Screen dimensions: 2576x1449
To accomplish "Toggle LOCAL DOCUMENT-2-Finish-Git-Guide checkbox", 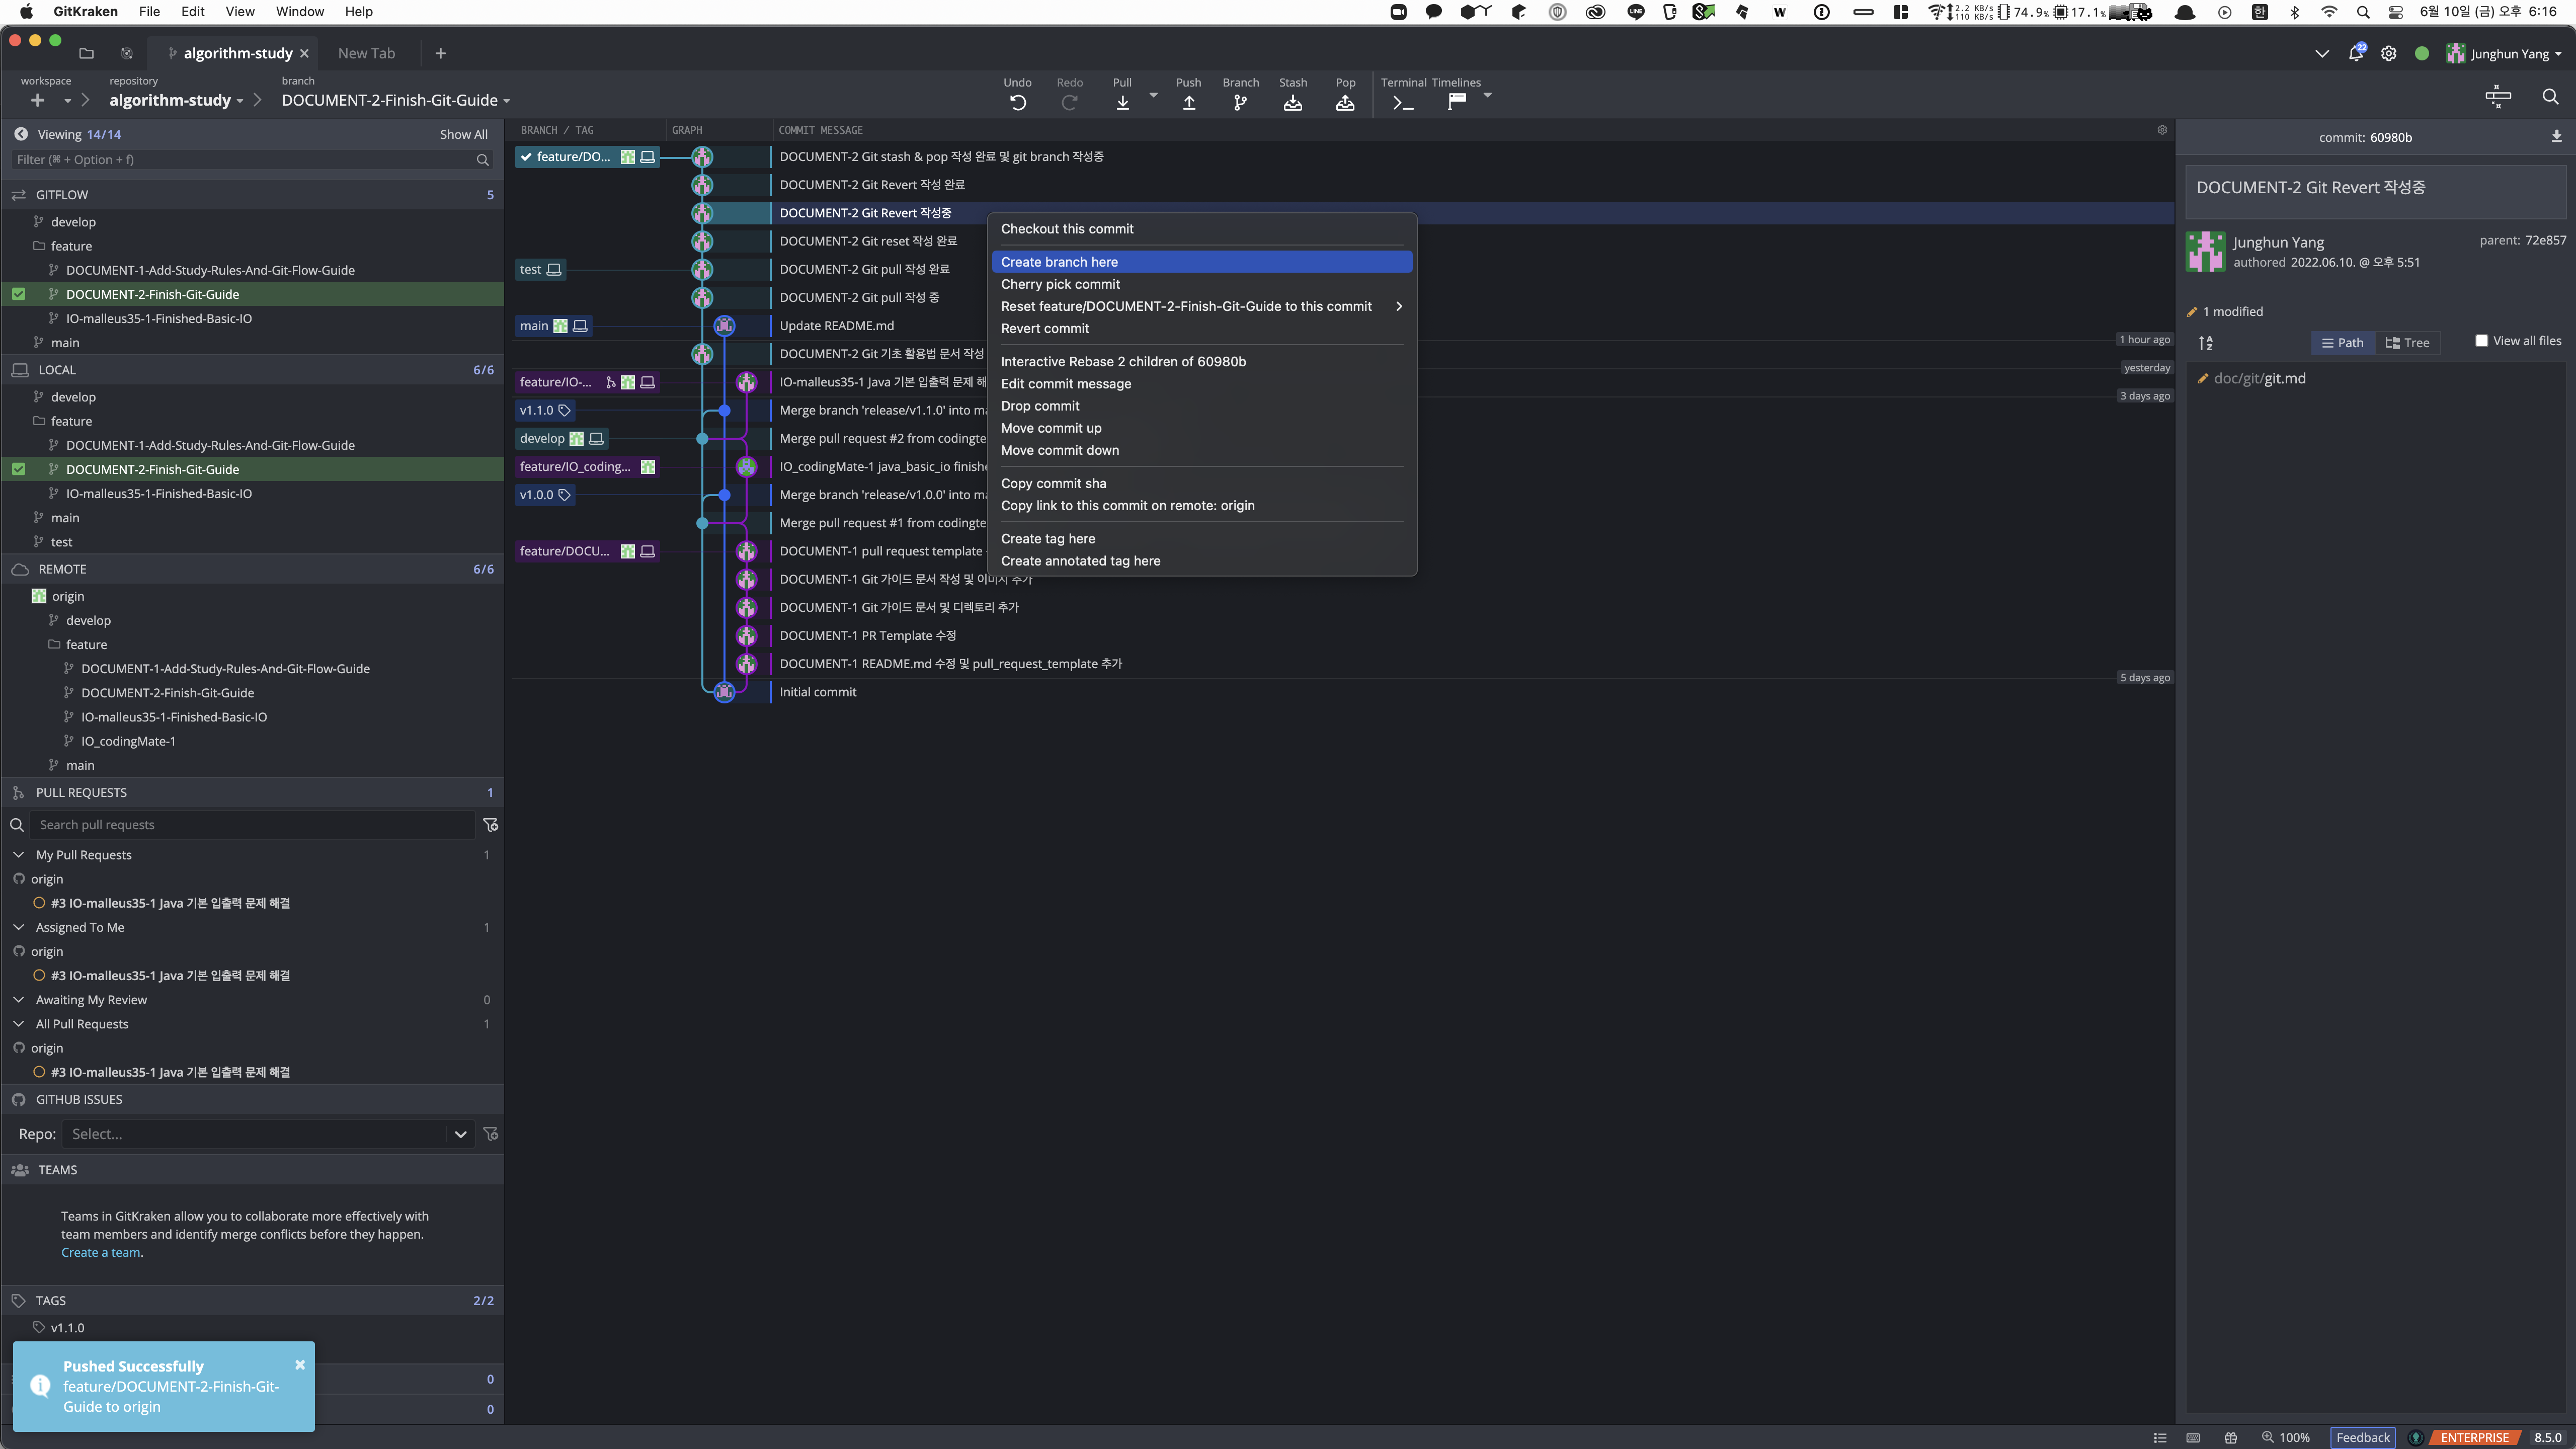I will click(x=18, y=469).
